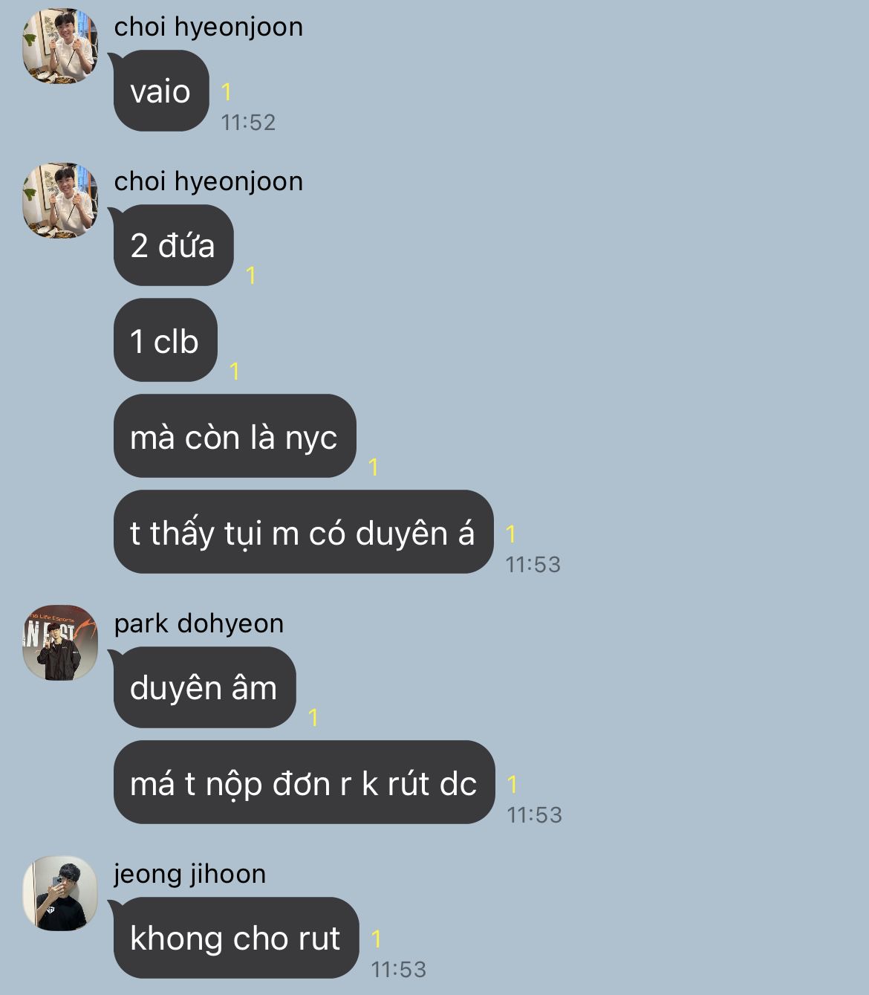Select the '1 clb' message bubble

point(165,340)
